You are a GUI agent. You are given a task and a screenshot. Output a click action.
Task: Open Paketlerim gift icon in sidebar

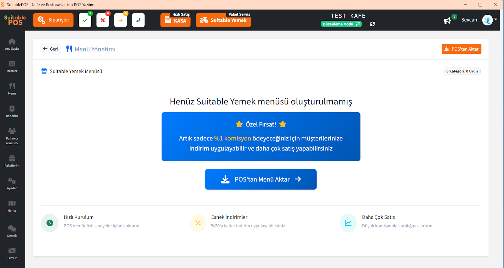tap(12, 161)
